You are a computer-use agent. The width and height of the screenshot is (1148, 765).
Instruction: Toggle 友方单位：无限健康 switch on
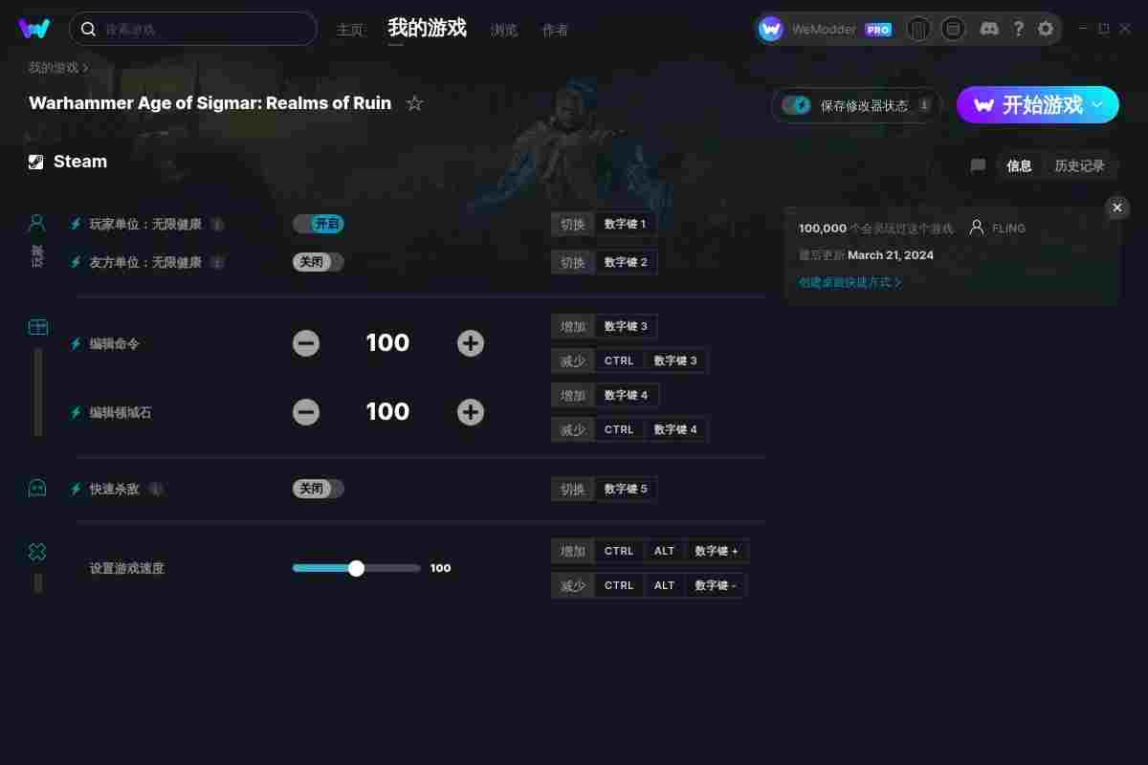coord(318,262)
